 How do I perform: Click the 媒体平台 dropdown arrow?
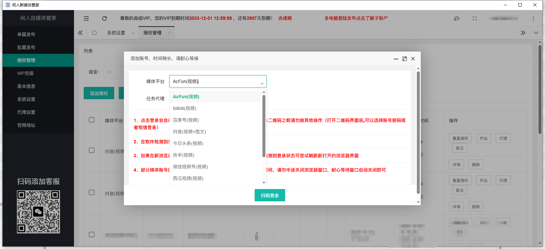262,83
